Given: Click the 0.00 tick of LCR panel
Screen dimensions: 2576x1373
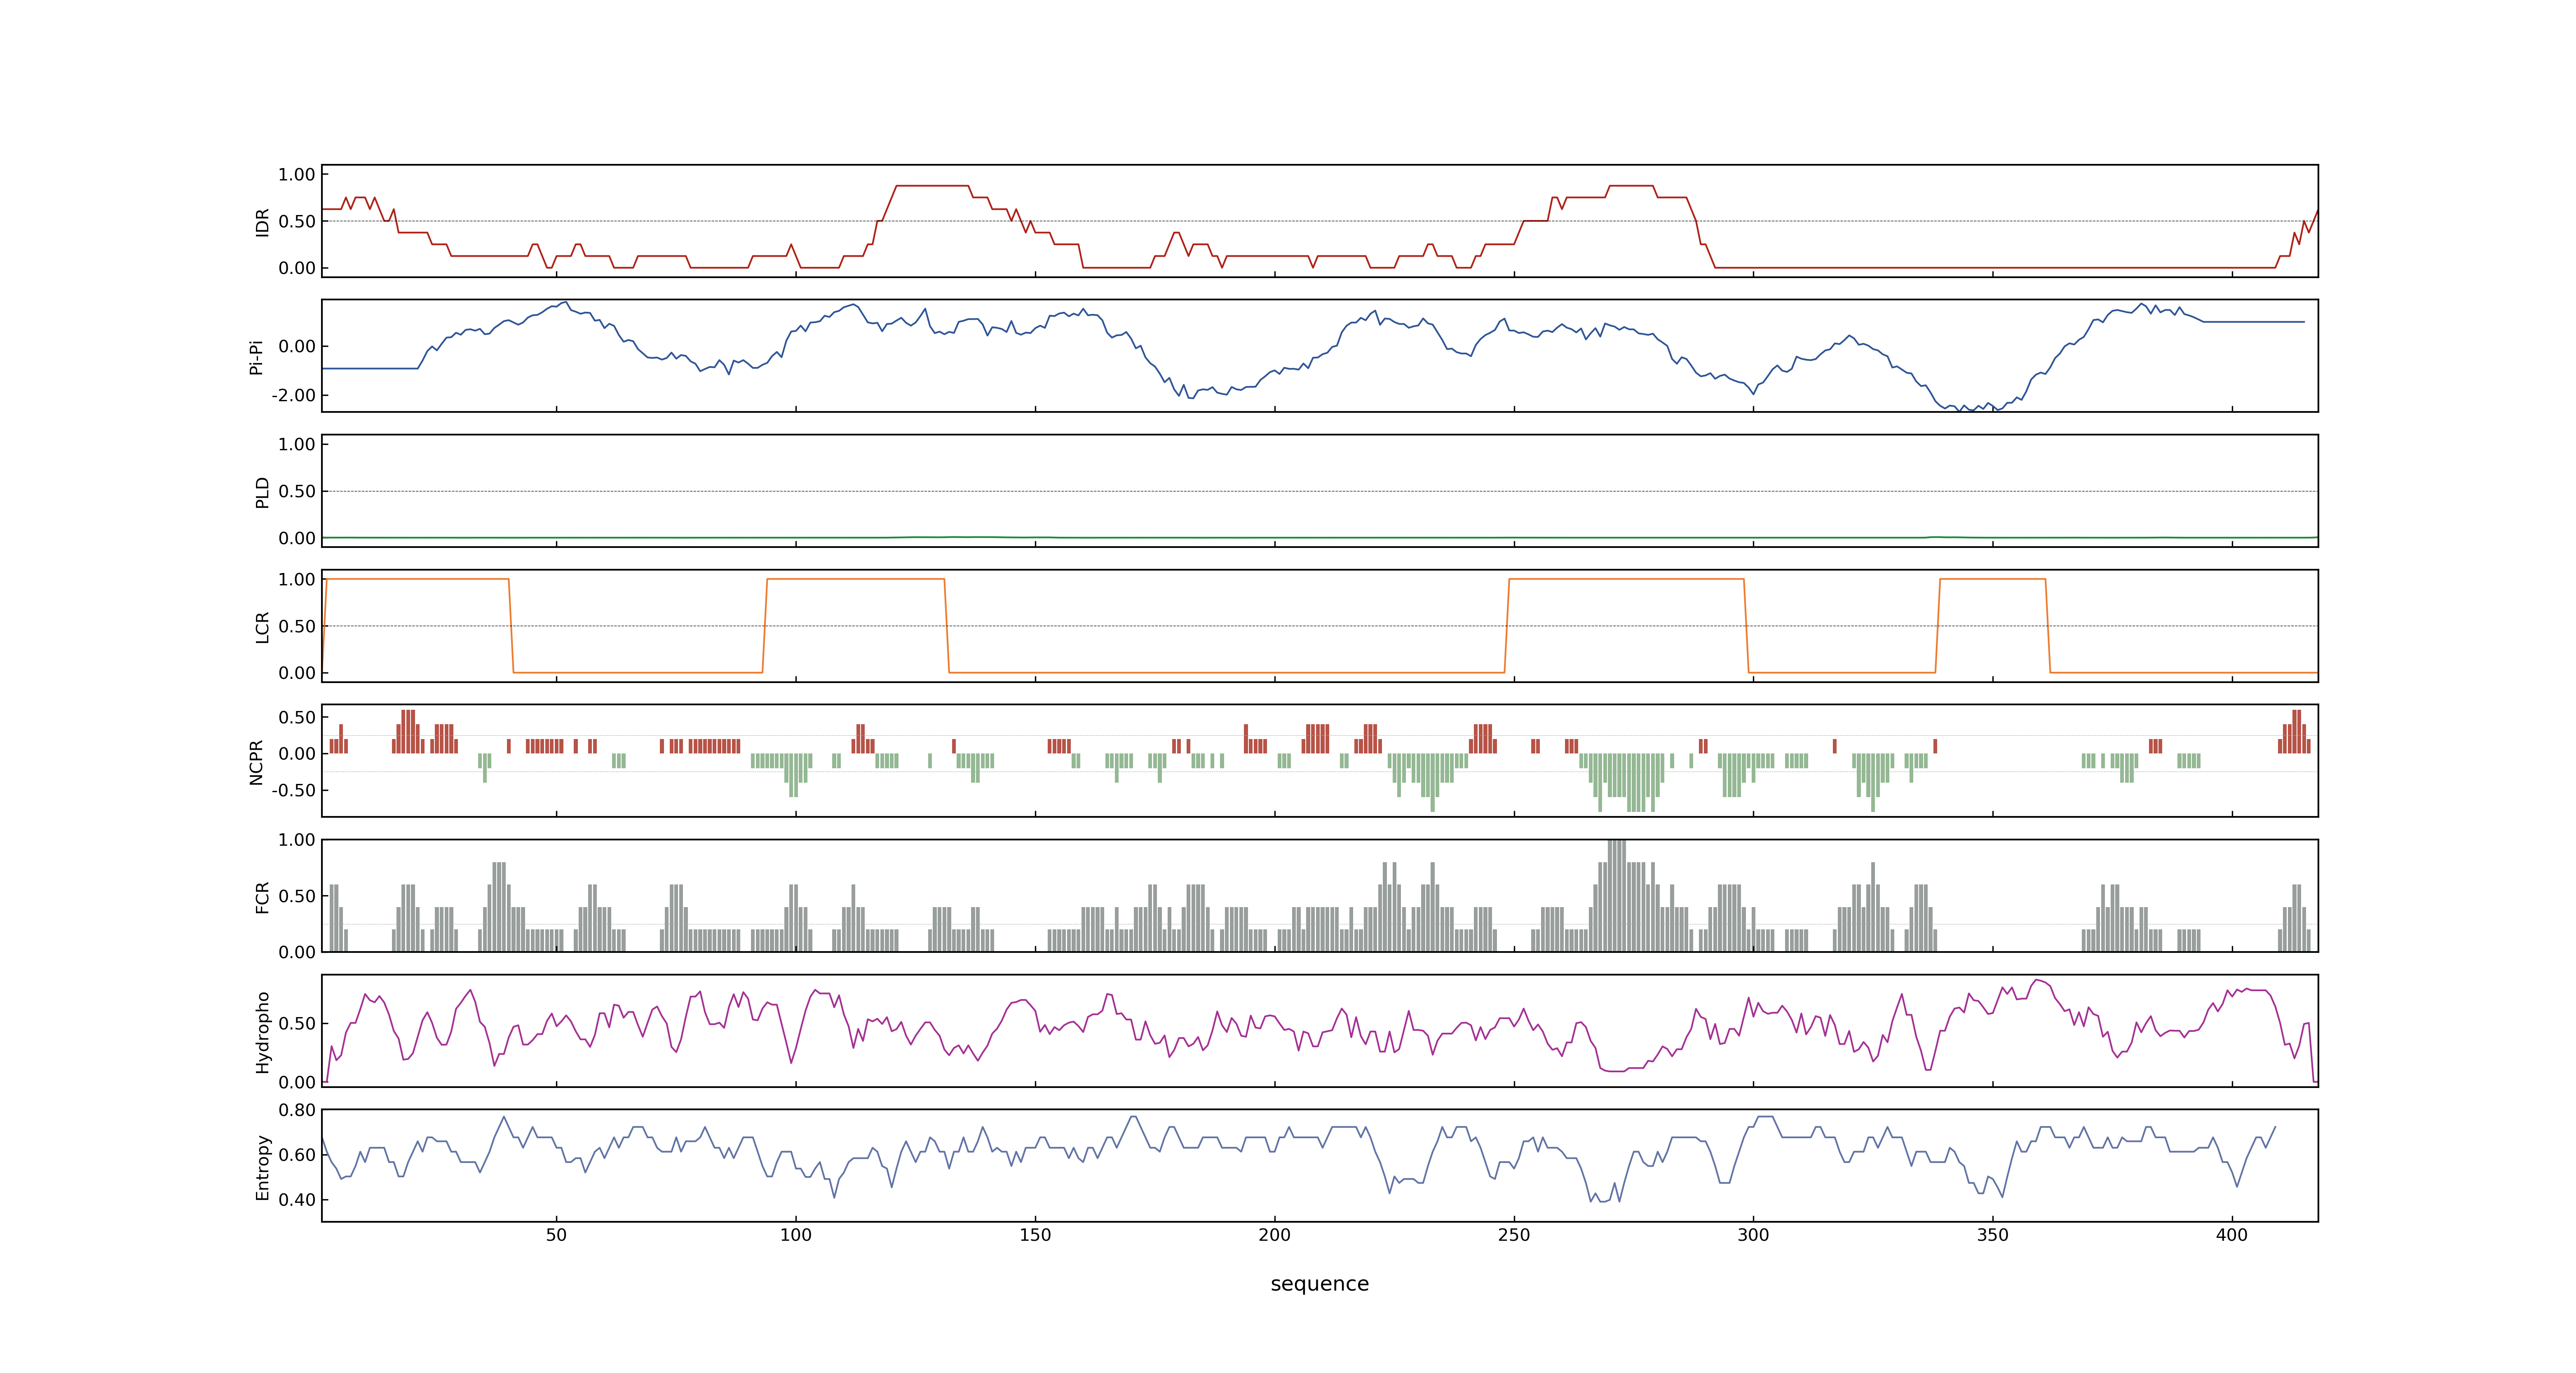Looking at the screenshot, I should point(297,674).
